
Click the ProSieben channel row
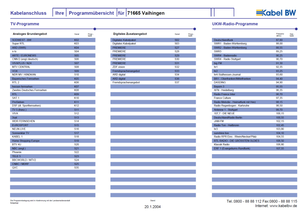tap(53, 102)
